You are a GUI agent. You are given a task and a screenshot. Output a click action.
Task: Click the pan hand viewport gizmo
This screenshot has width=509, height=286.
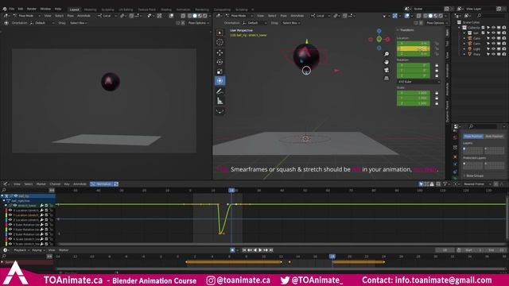click(x=387, y=62)
